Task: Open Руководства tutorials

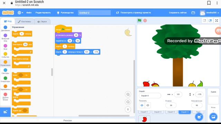Action: [65, 13]
